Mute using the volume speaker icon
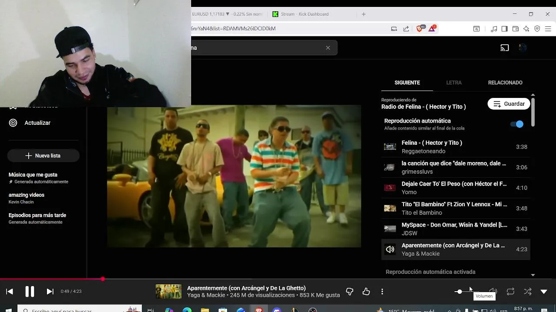Viewport: 556px width, 312px height. pyautogui.click(x=493, y=292)
